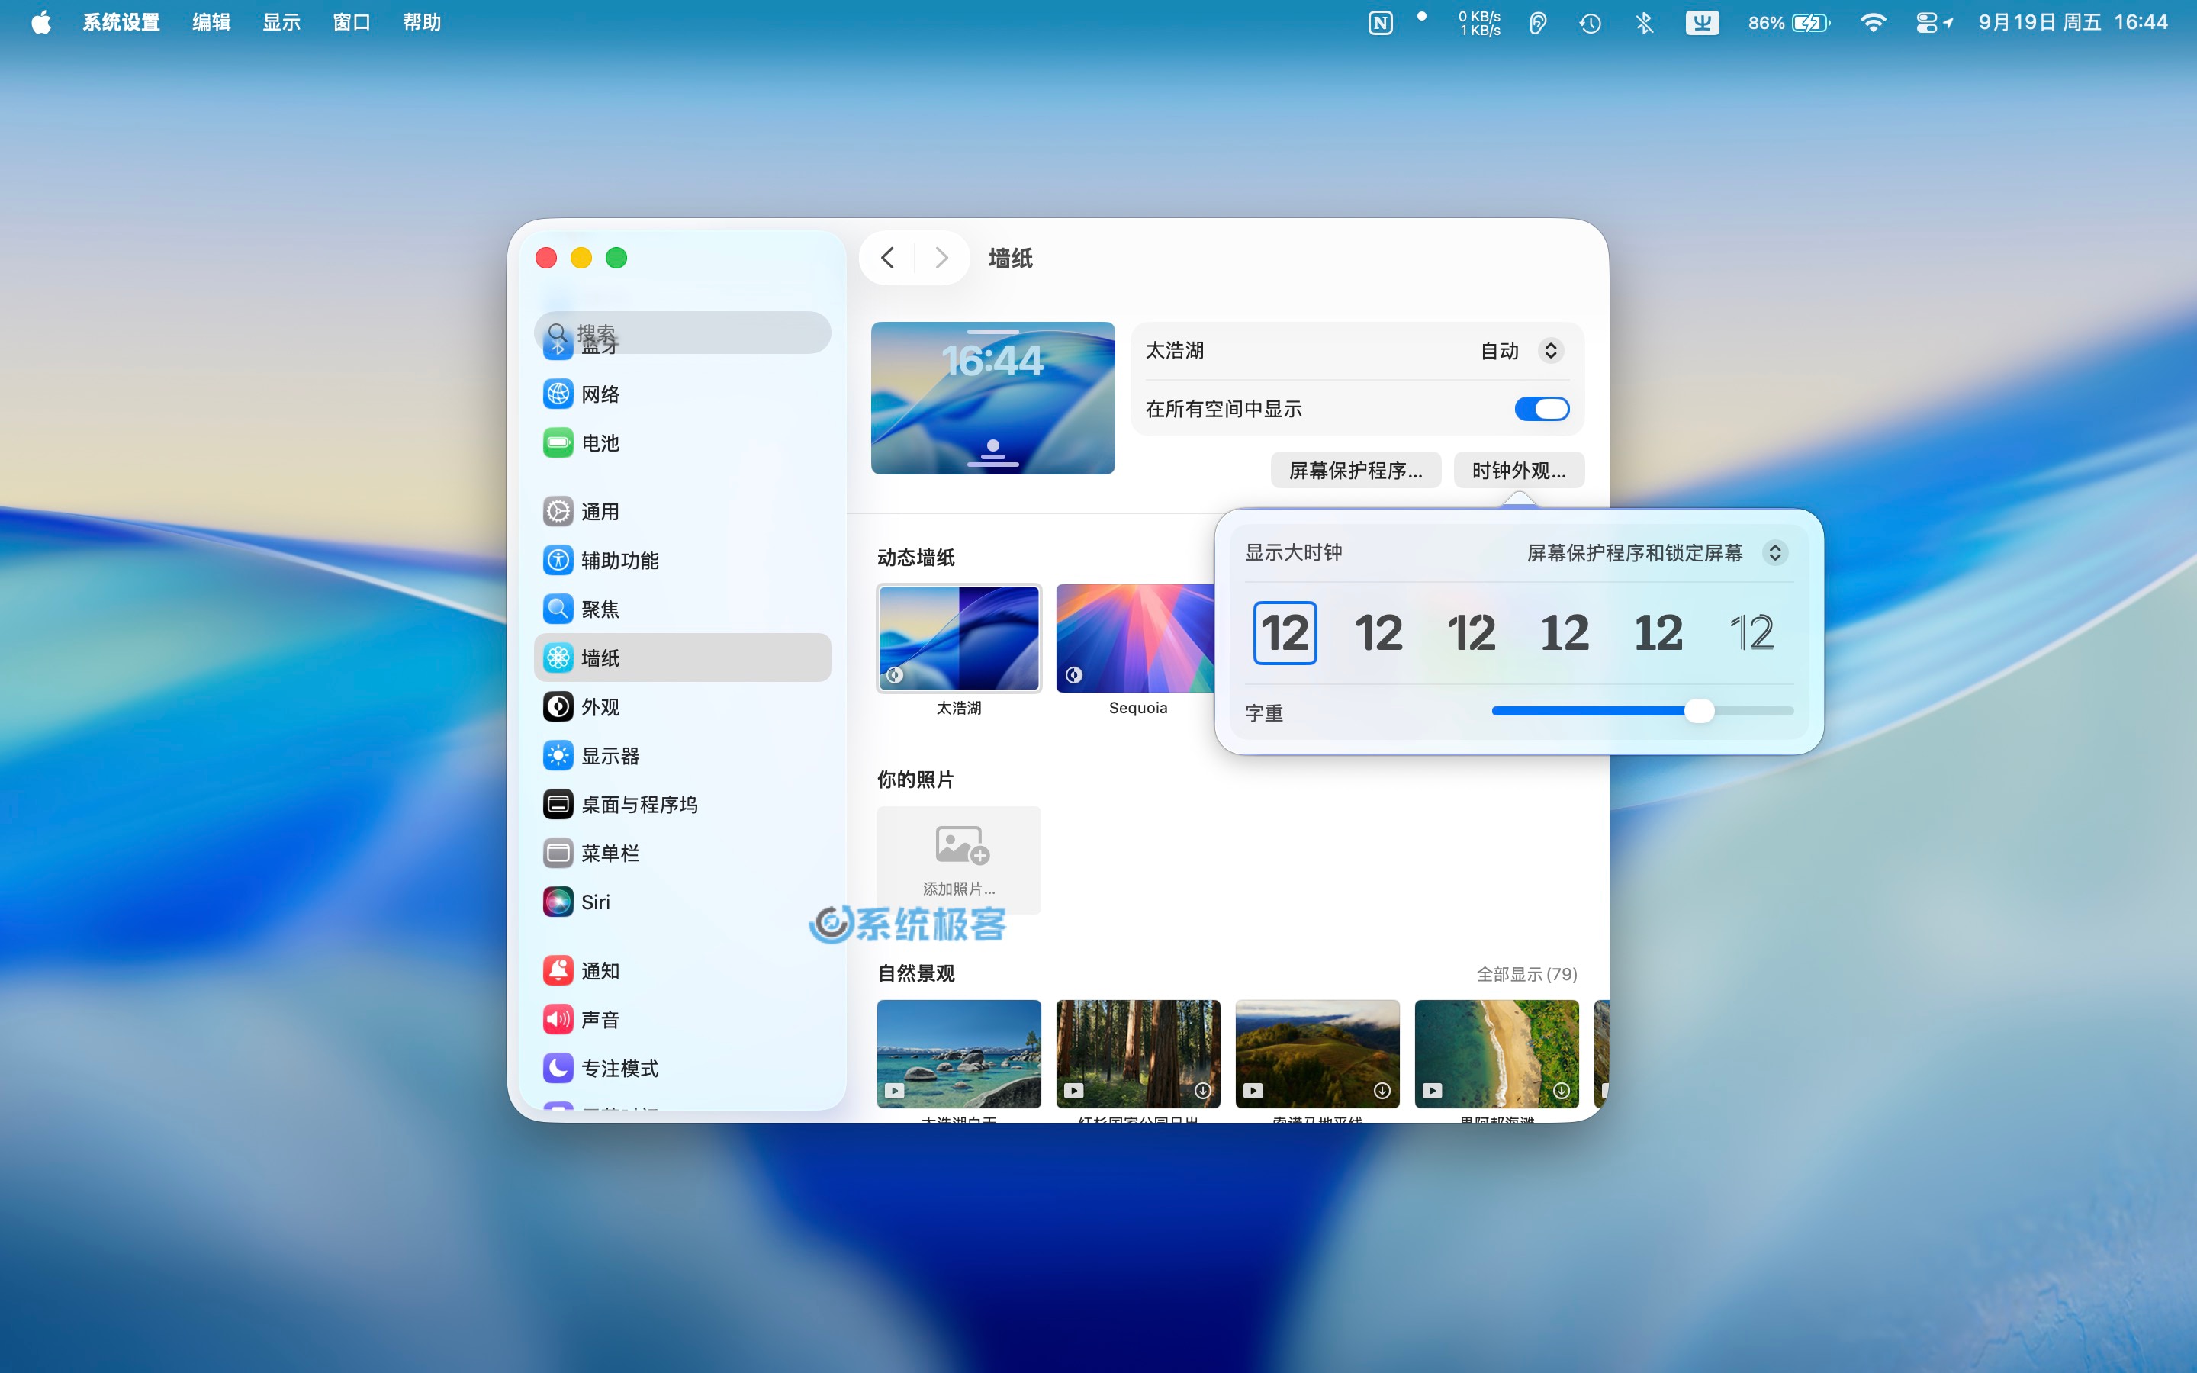Click the Bluetooth icon in menu bar
Image resolution: width=2197 pixels, height=1373 pixels.
click(1644, 23)
